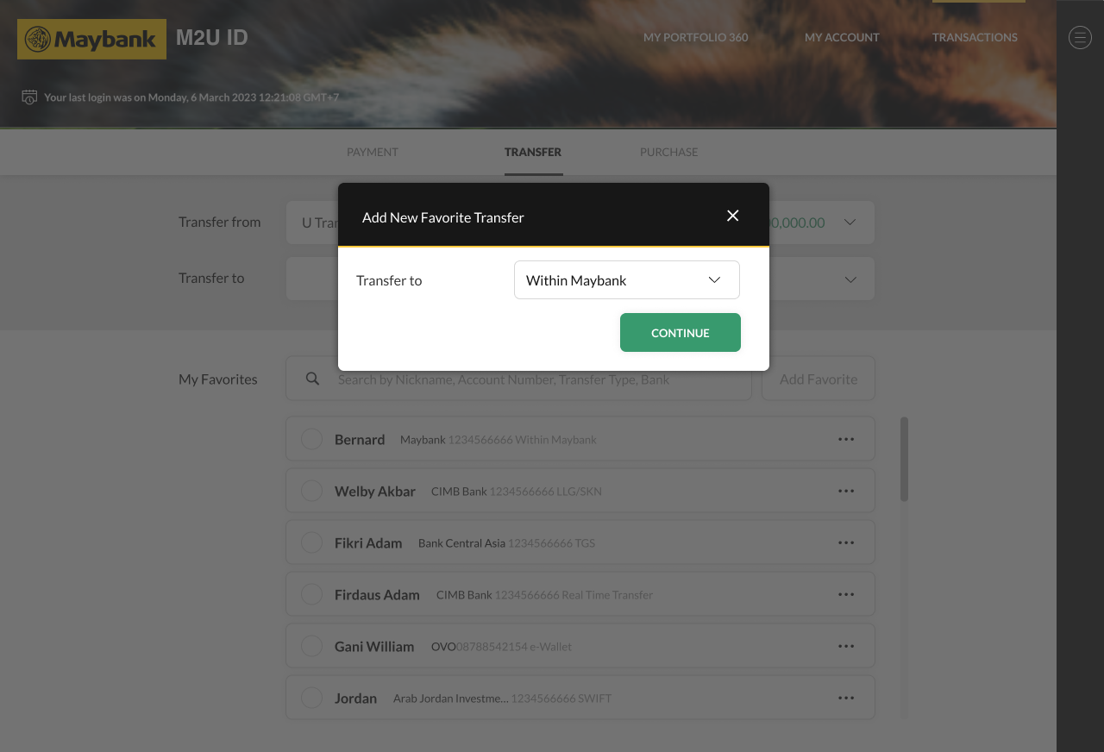Switch to the Purchase tab

tap(668, 152)
